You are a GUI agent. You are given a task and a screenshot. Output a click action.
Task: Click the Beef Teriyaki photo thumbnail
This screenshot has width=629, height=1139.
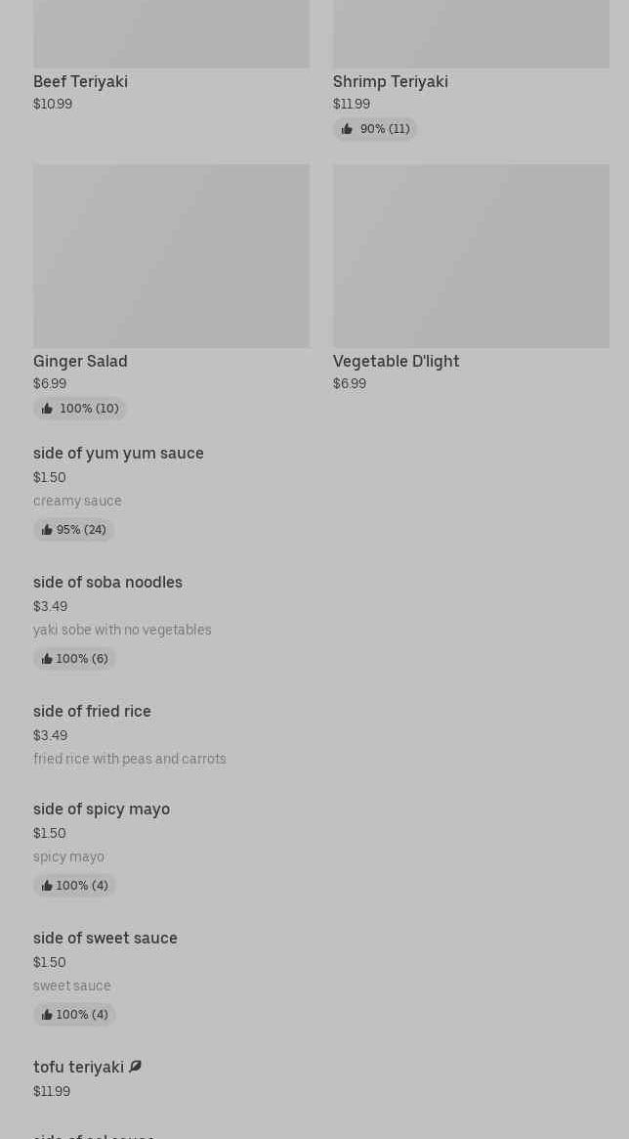coord(171,34)
